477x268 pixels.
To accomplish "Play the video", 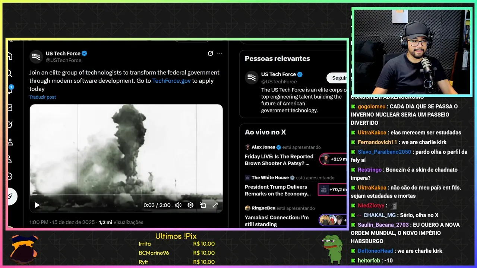I will click(x=37, y=205).
